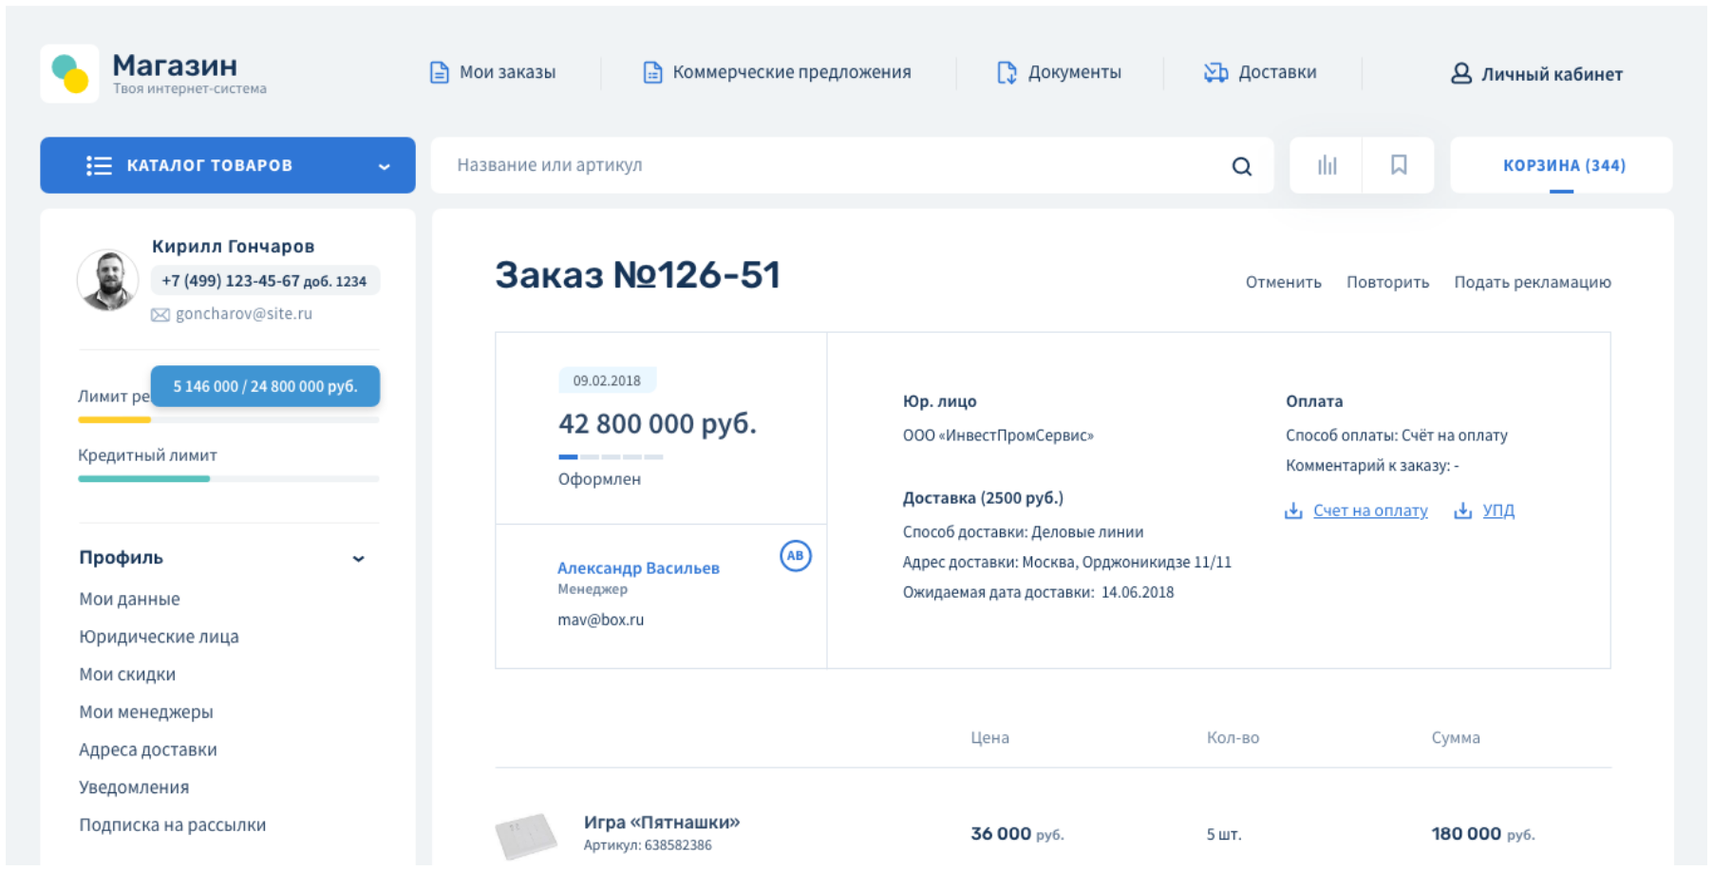1713x871 pixels.
Task: Open Мои заказы in top navigation
Action: pos(493,73)
